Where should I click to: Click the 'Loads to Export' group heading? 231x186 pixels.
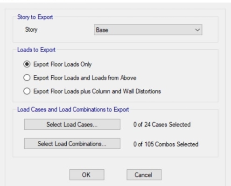click(36, 50)
